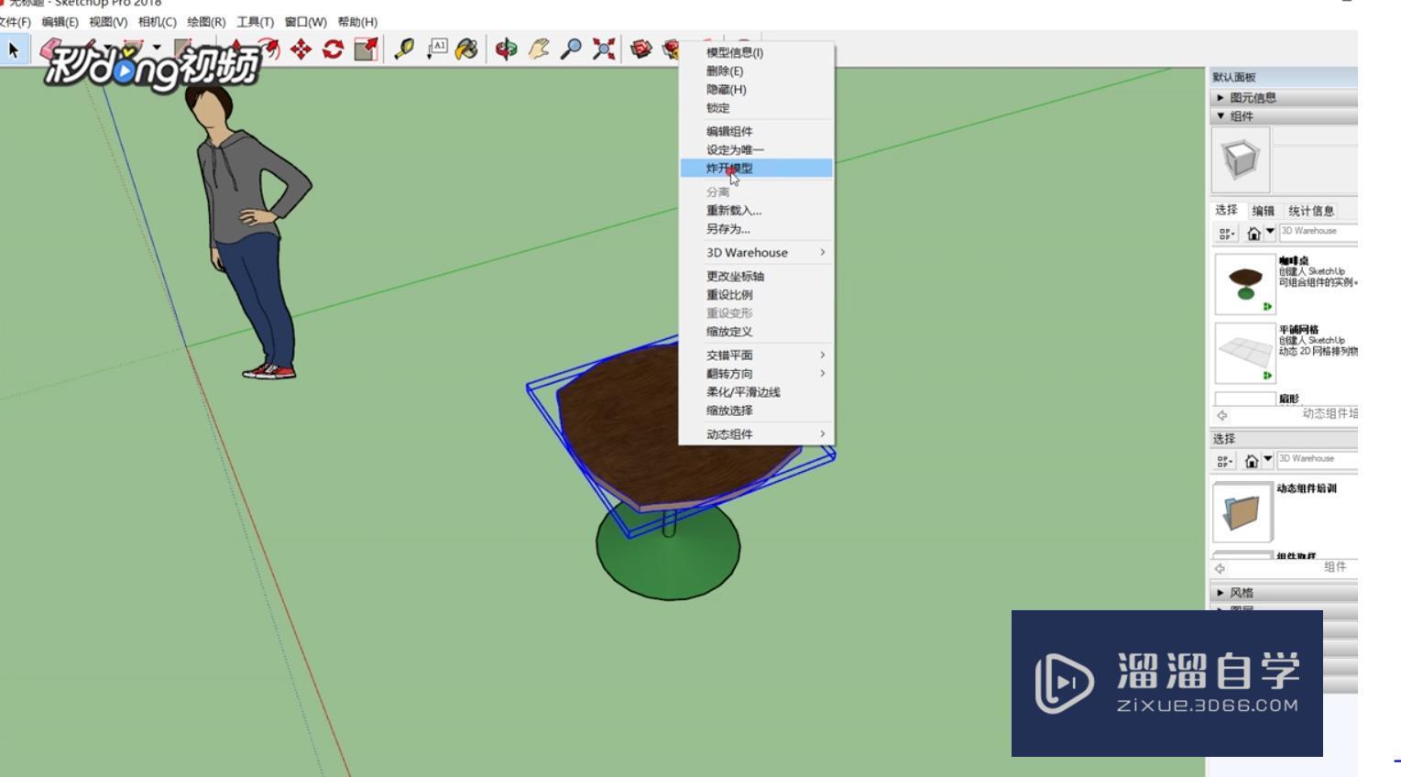Open the 3D Warehouse submenu

pyautogui.click(x=756, y=253)
